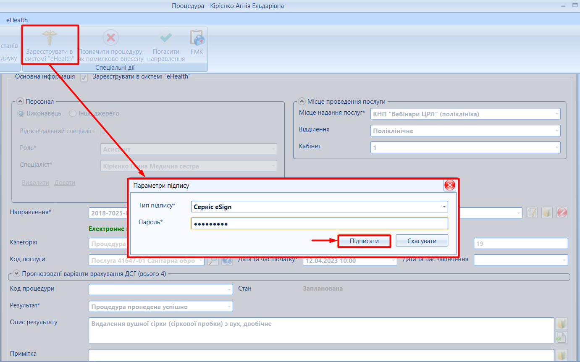This screenshot has height=362, width=580.
Task: Click the red cancel icon beside Направлення
Action: (562, 212)
